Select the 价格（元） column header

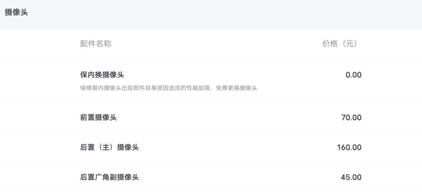(x=340, y=43)
